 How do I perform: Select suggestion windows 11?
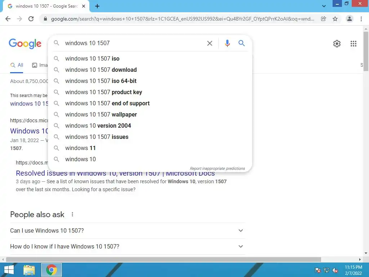(x=150, y=148)
